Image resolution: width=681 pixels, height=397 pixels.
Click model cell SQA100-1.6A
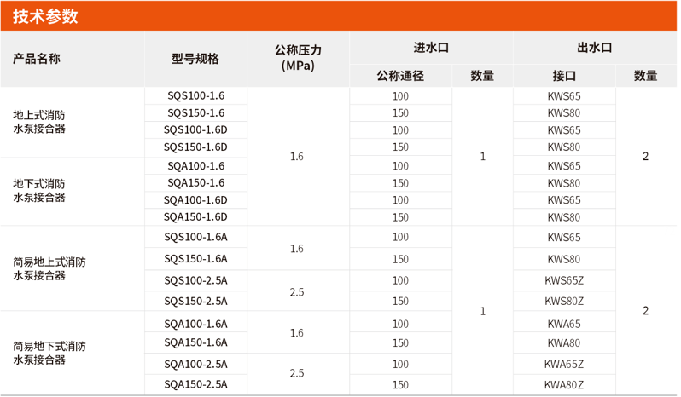[x=195, y=323]
